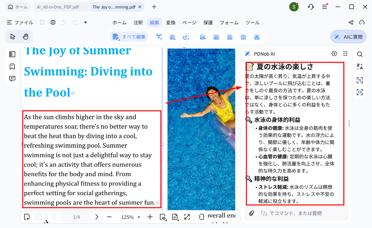Open the hamburger menu with notification dot
Viewport: 372px width, 228px height.
[324, 7]
